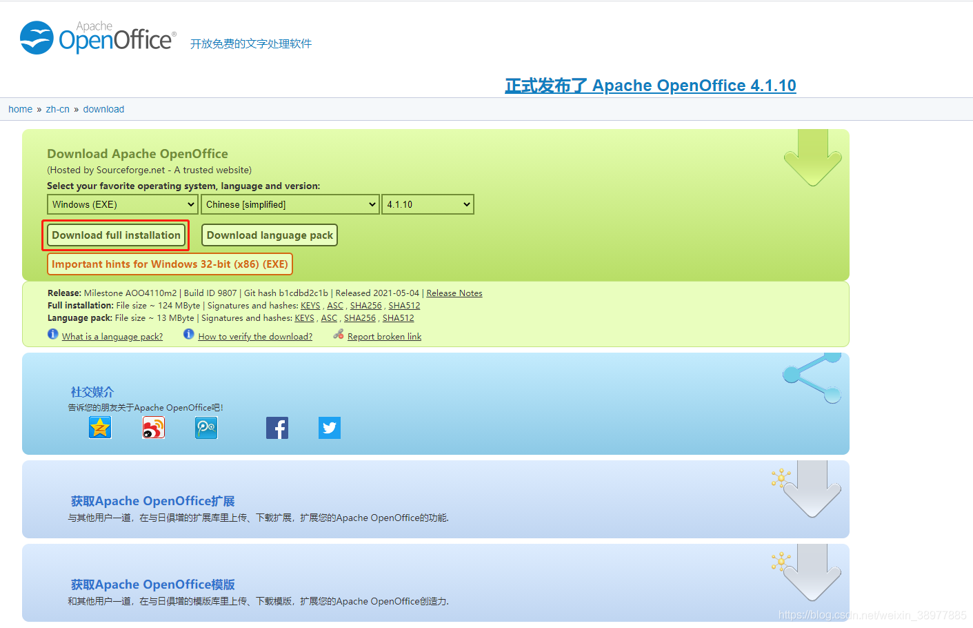This screenshot has height=628, width=973.
Task: Open the Apache OpenOffice 4.1.10 announcement link
Action: click(x=650, y=86)
